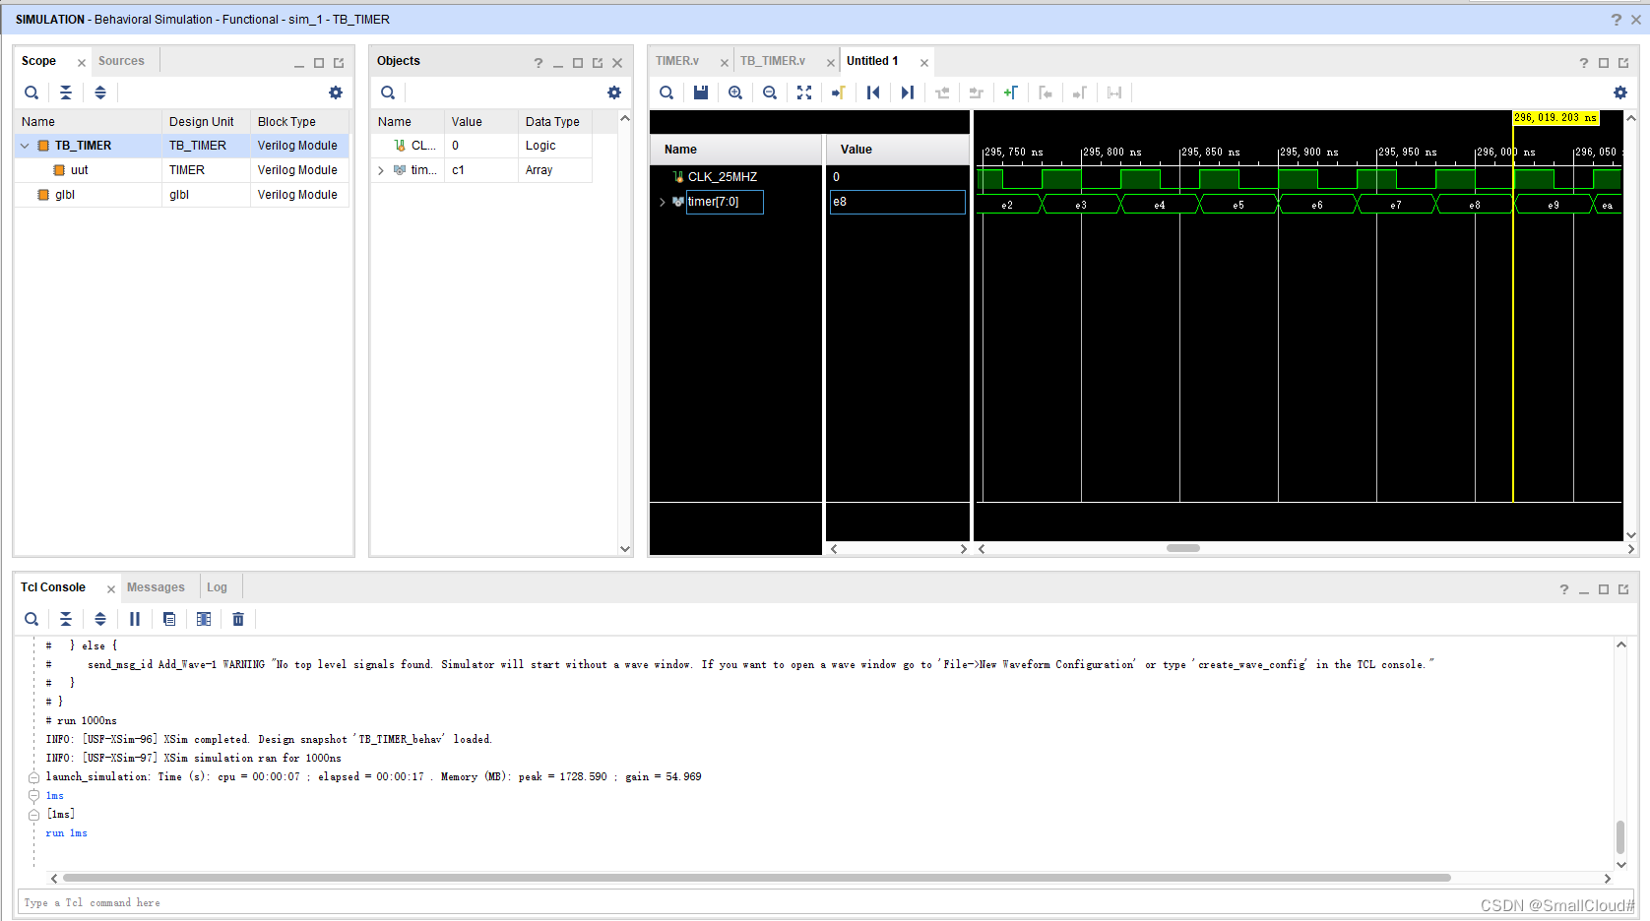Open the TB_TIMER.v editor tab
Screen dimensions: 1650x921
(773, 61)
